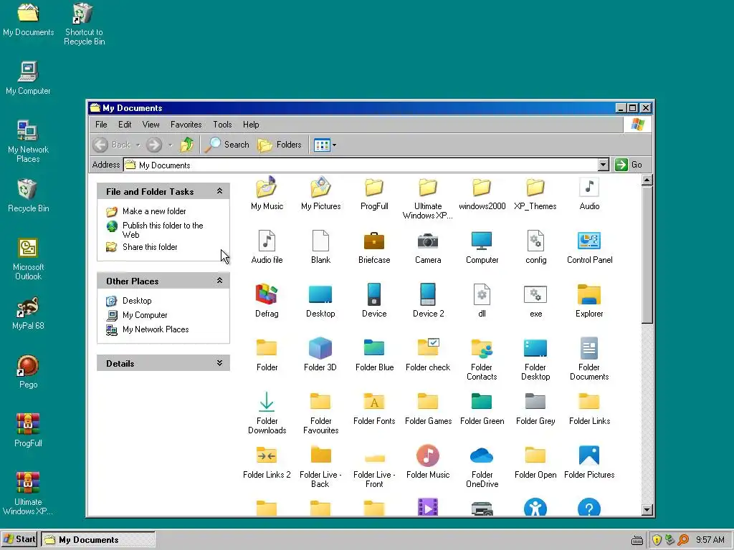
Task: Click the Back toolbar button
Action: tap(112, 145)
